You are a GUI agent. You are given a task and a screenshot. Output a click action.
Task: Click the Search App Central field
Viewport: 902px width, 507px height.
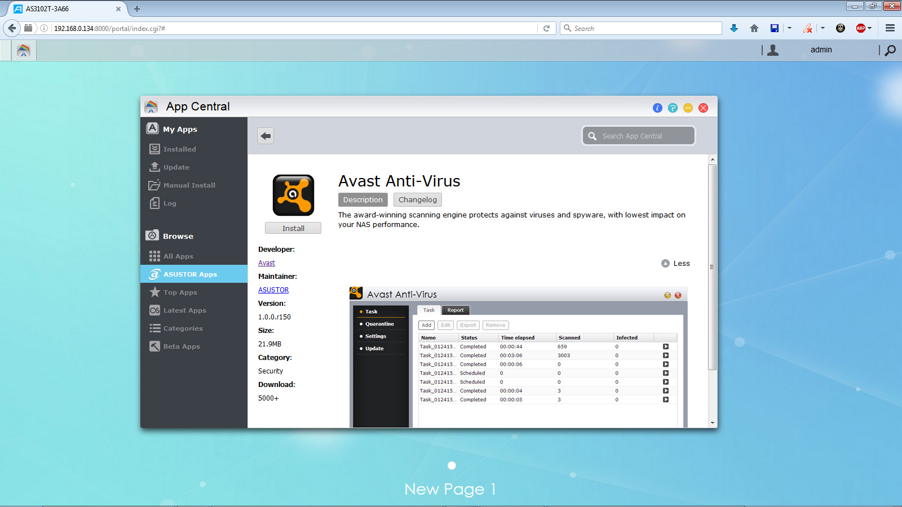point(639,136)
